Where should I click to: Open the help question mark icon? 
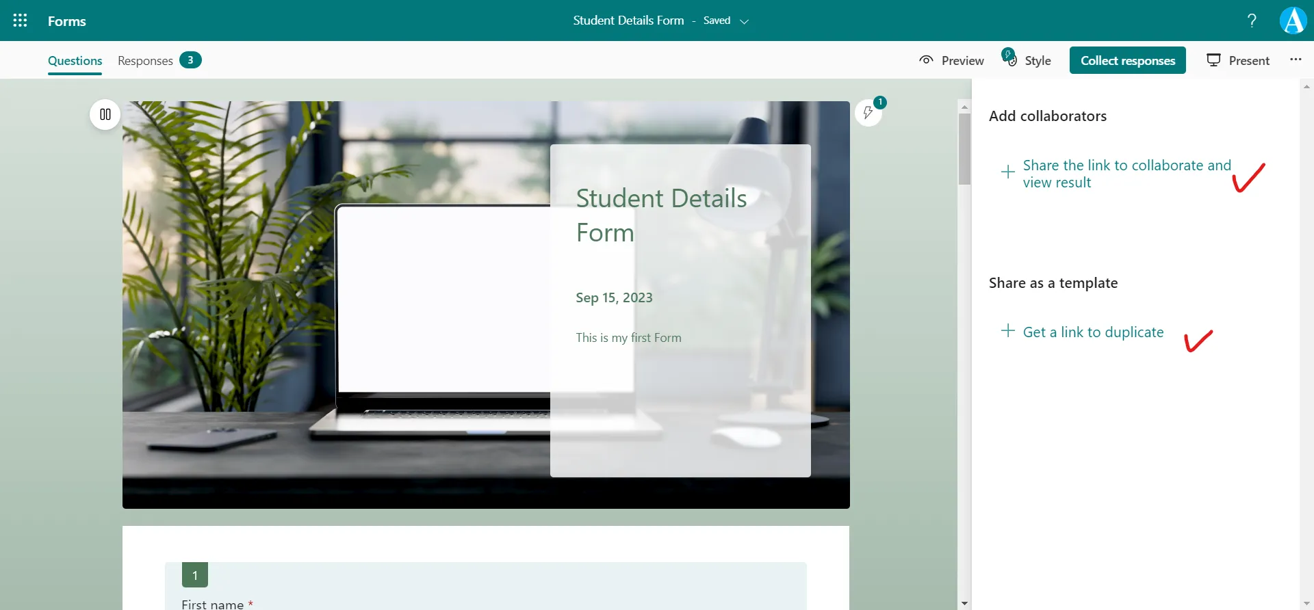(x=1252, y=21)
